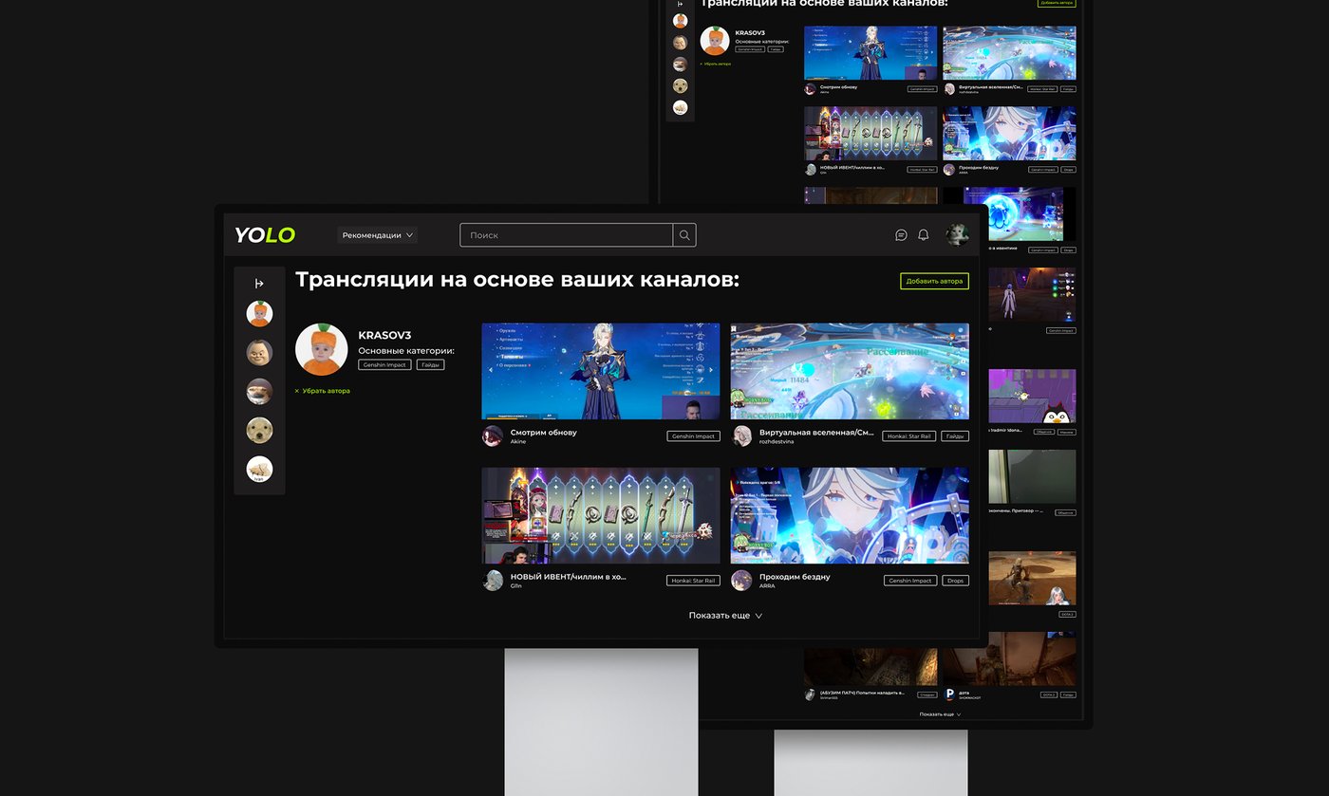Click Glin's streamer avatar in the front window

coord(492,581)
